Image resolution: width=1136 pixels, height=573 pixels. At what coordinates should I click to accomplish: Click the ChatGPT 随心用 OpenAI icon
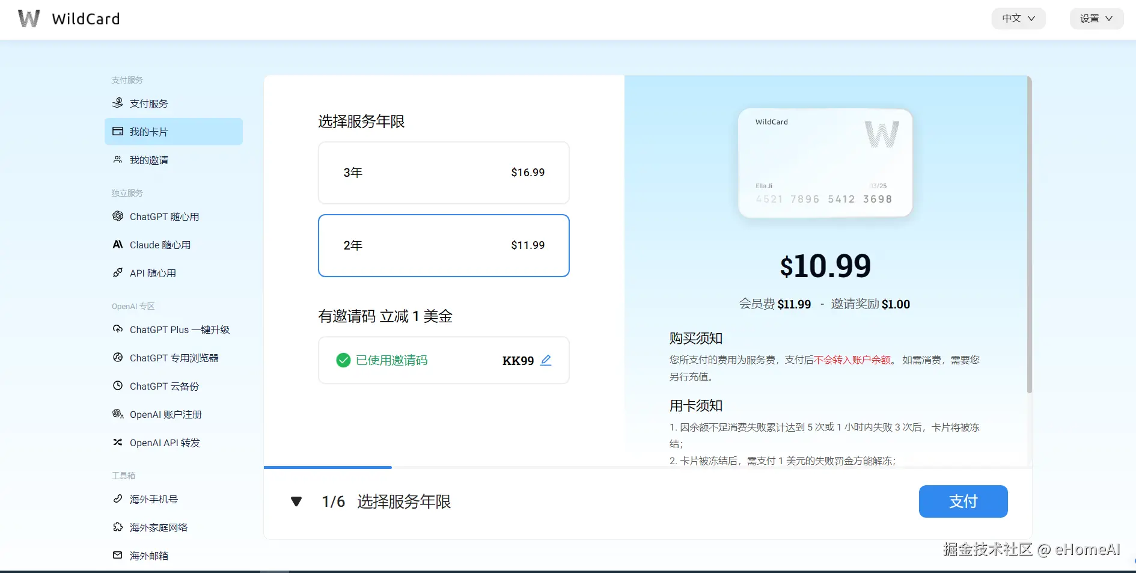(x=118, y=216)
